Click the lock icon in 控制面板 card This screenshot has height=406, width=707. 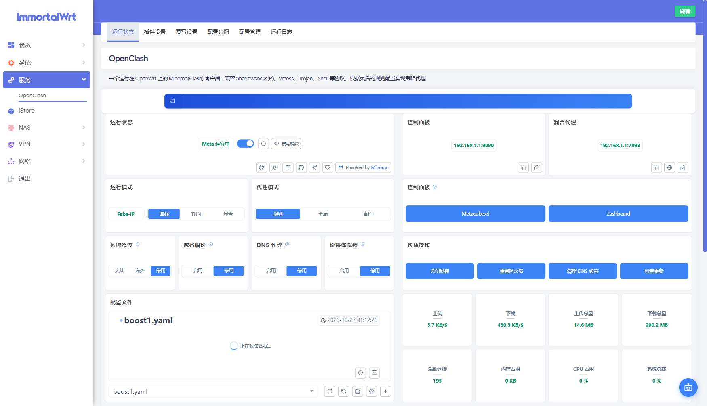pyautogui.click(x=537, y=167)
